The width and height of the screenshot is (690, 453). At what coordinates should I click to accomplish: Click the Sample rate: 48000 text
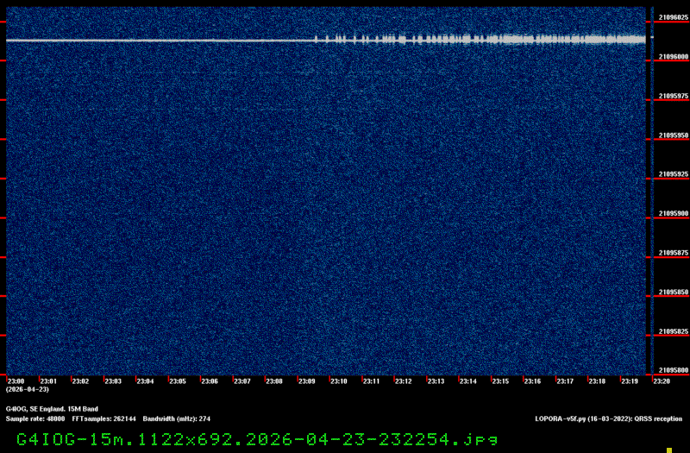click(x=35, y=418)
